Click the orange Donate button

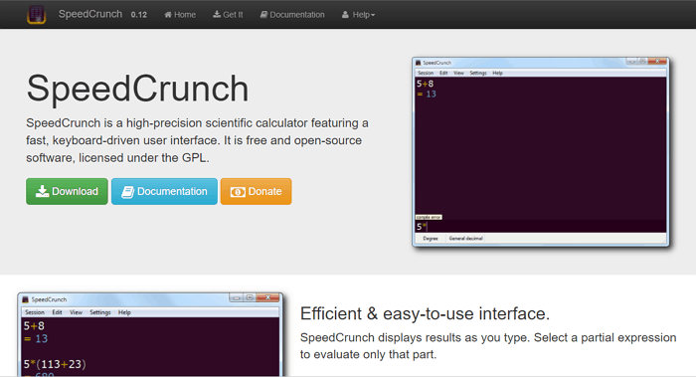pos(257,191)
